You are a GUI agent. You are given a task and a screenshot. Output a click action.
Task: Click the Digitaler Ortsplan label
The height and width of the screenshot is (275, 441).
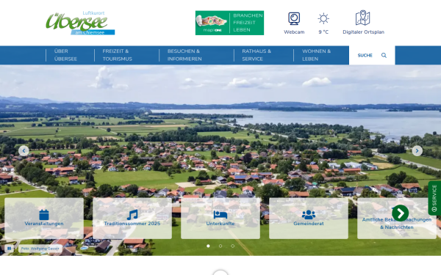point(363,32)
